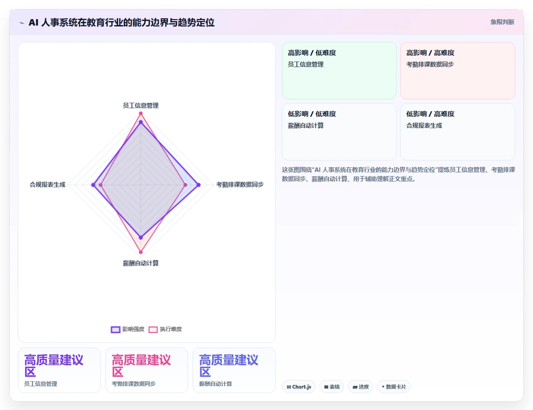
Task: Open the purple 高质量建议区 card for 员工信息管理
Action: 59,370
